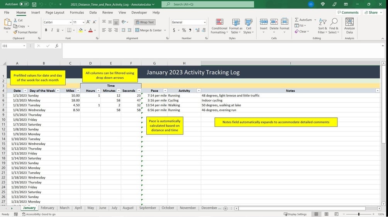This screenshot has width=388, height=217.
Task: Click the Format Painter icon
Action: tap(15, 32)
